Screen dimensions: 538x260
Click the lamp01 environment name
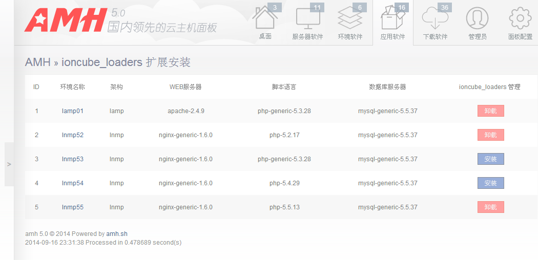tap(72, 111)
